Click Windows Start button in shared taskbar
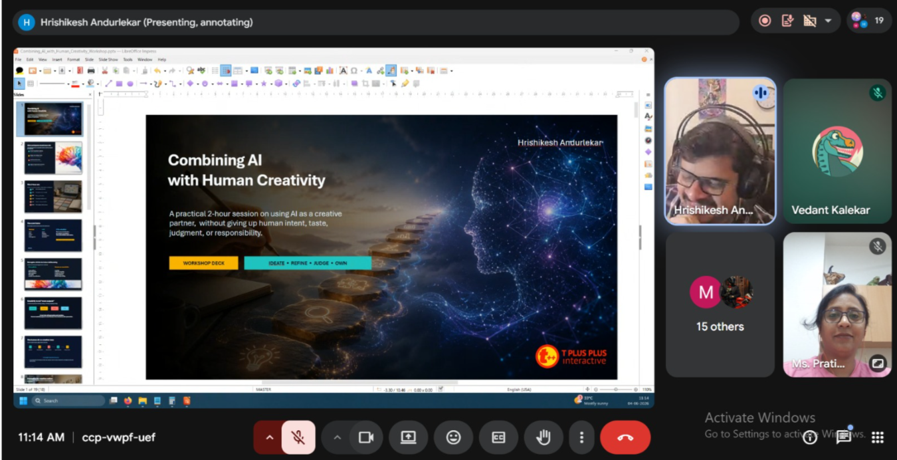Viewport: 897px width, 460px height. [23, 401]
